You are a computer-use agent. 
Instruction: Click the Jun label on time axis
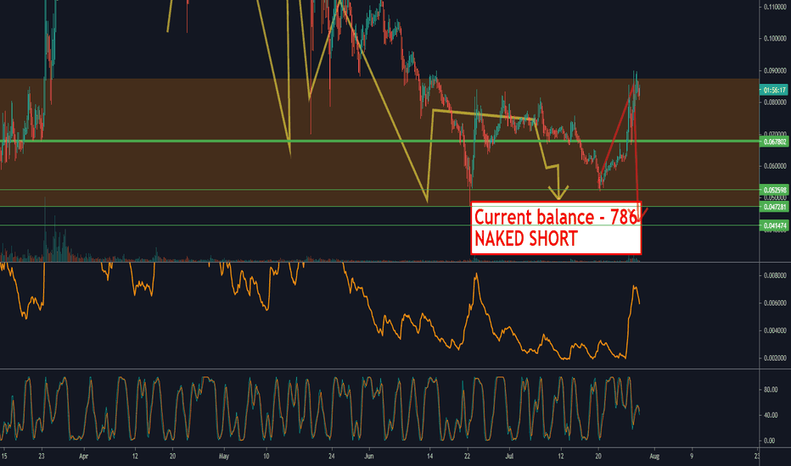pyautogui.click(x=369, y=457)
